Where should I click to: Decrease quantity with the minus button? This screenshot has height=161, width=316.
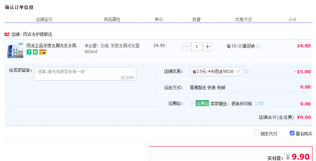click(x=186, y=47)
